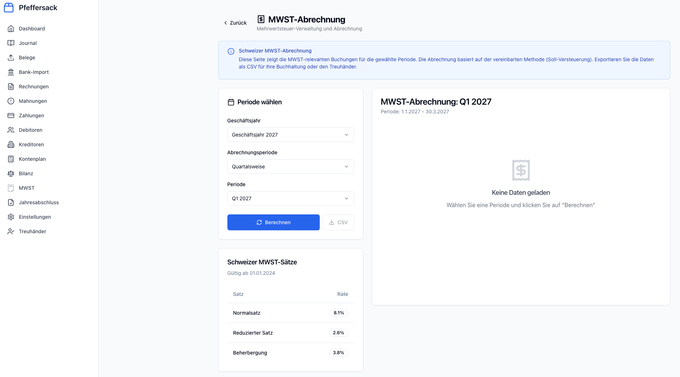680x377 pixels.
Task: Navigate to the Rechnungen section
Action: coord(34,86)
